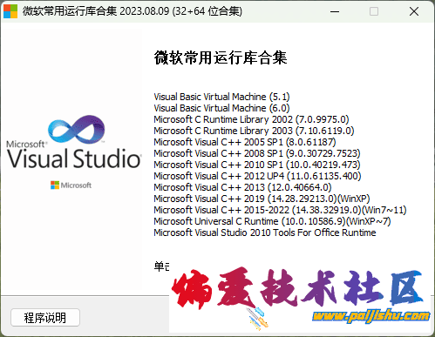Click Microsoft Visual C++ 2013 line
Viewport: 435px width, 337px height.
242,187
